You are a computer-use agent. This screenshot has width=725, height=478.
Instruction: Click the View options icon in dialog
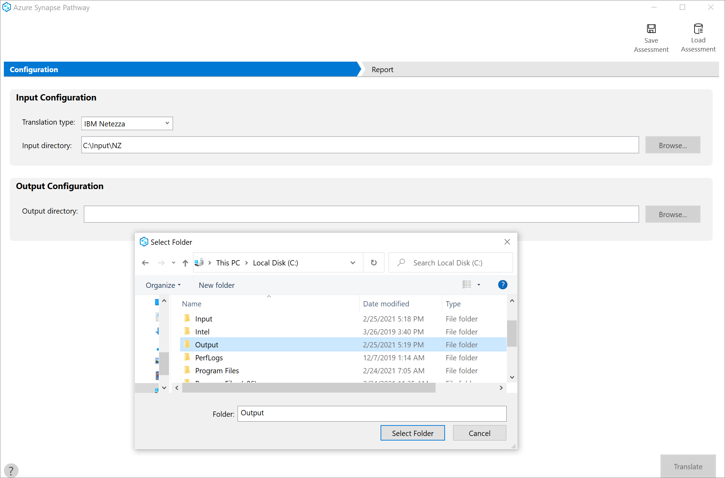point(470,285)
